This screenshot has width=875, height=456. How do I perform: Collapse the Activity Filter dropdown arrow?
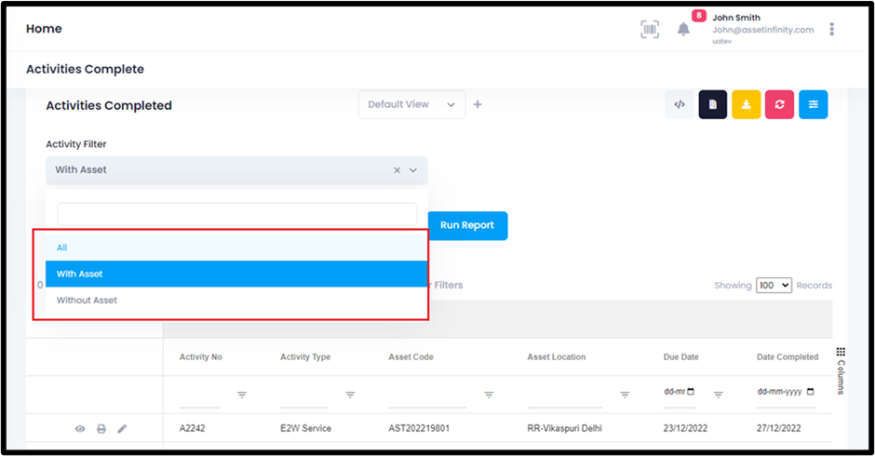click(x=413, y=170)
